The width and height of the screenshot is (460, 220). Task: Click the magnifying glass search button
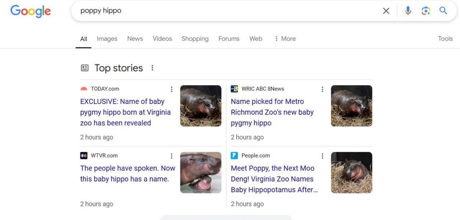coord(443,11)
